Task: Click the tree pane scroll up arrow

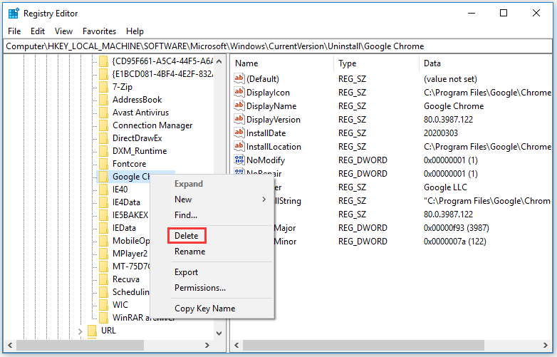Action: point(219,61)
